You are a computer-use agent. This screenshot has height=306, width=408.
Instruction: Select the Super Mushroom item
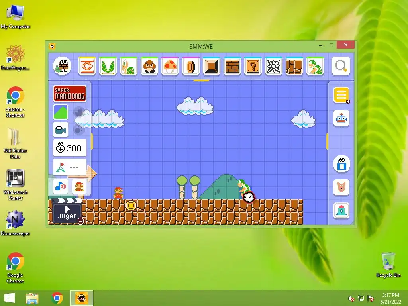point(170,66)
